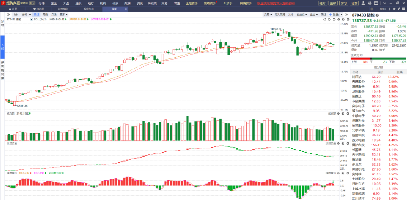Zoom out main chart with minus circle icon
Viewport: 407px width, 200px height.
(334, 19)
